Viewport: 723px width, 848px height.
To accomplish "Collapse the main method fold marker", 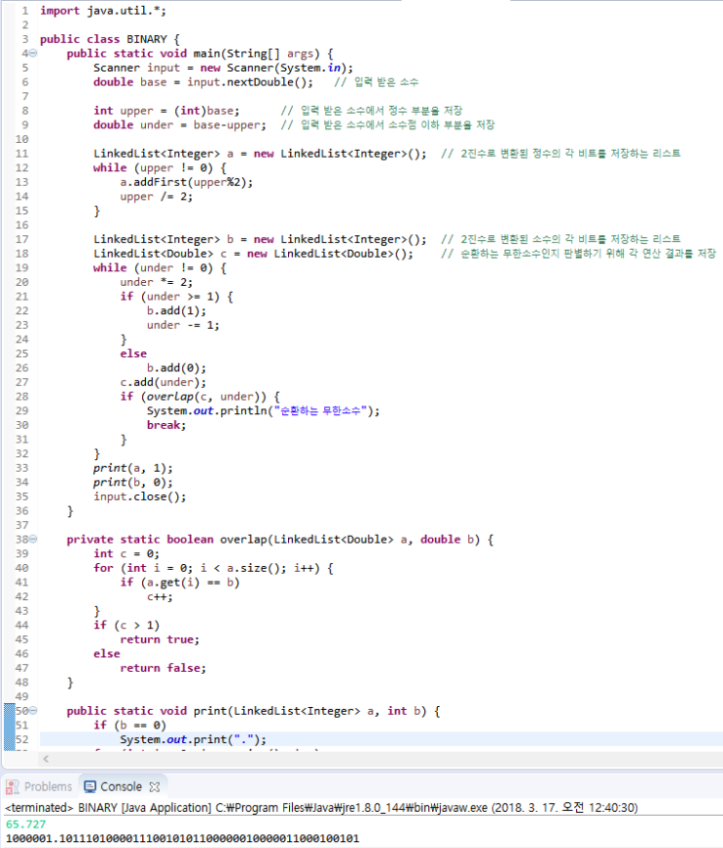I will click(x=33, y=53).
